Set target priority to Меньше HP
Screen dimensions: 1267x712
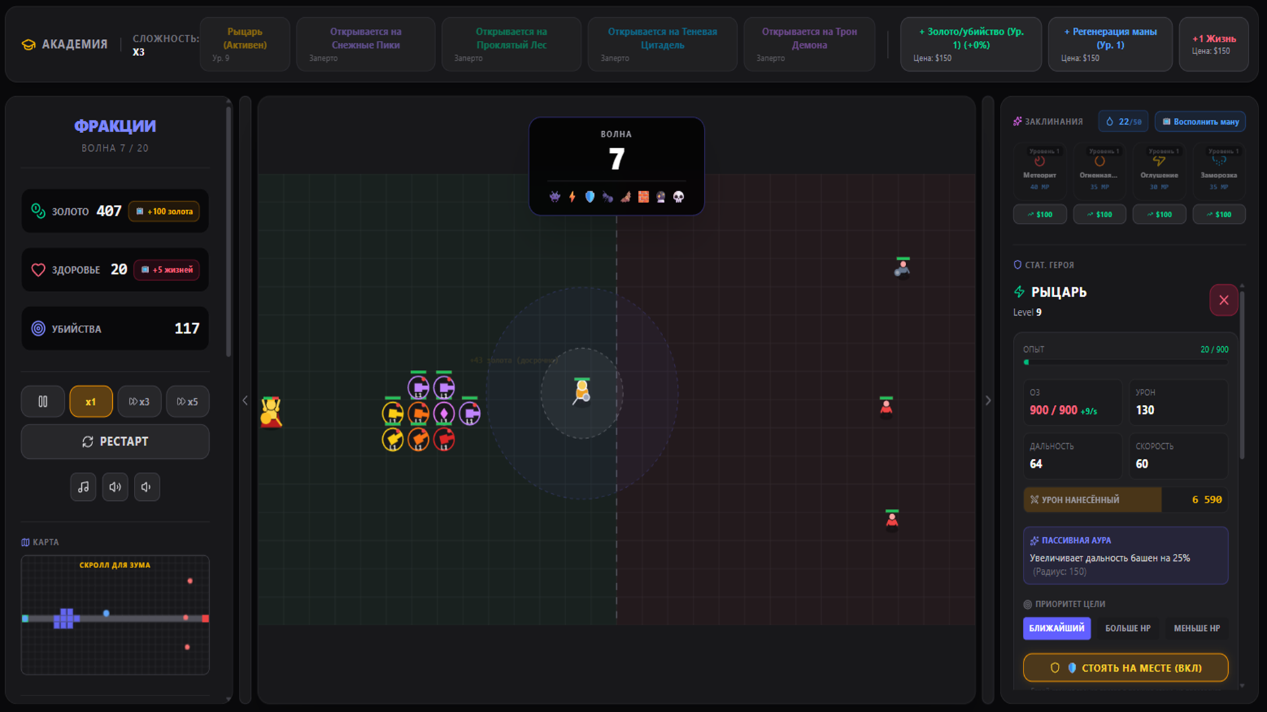[x=1196, y=628]
